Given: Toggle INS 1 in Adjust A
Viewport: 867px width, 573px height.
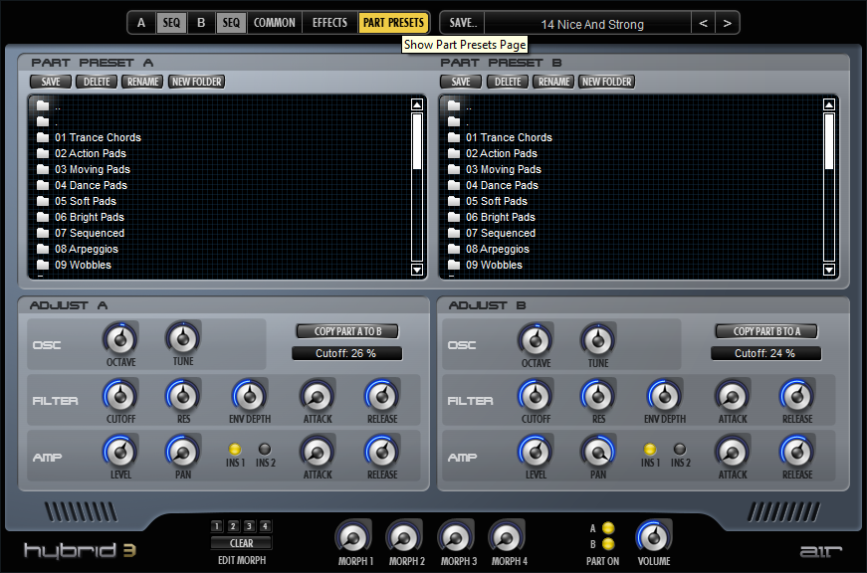Looking at the screenshot, I should (x=235, y=450).
